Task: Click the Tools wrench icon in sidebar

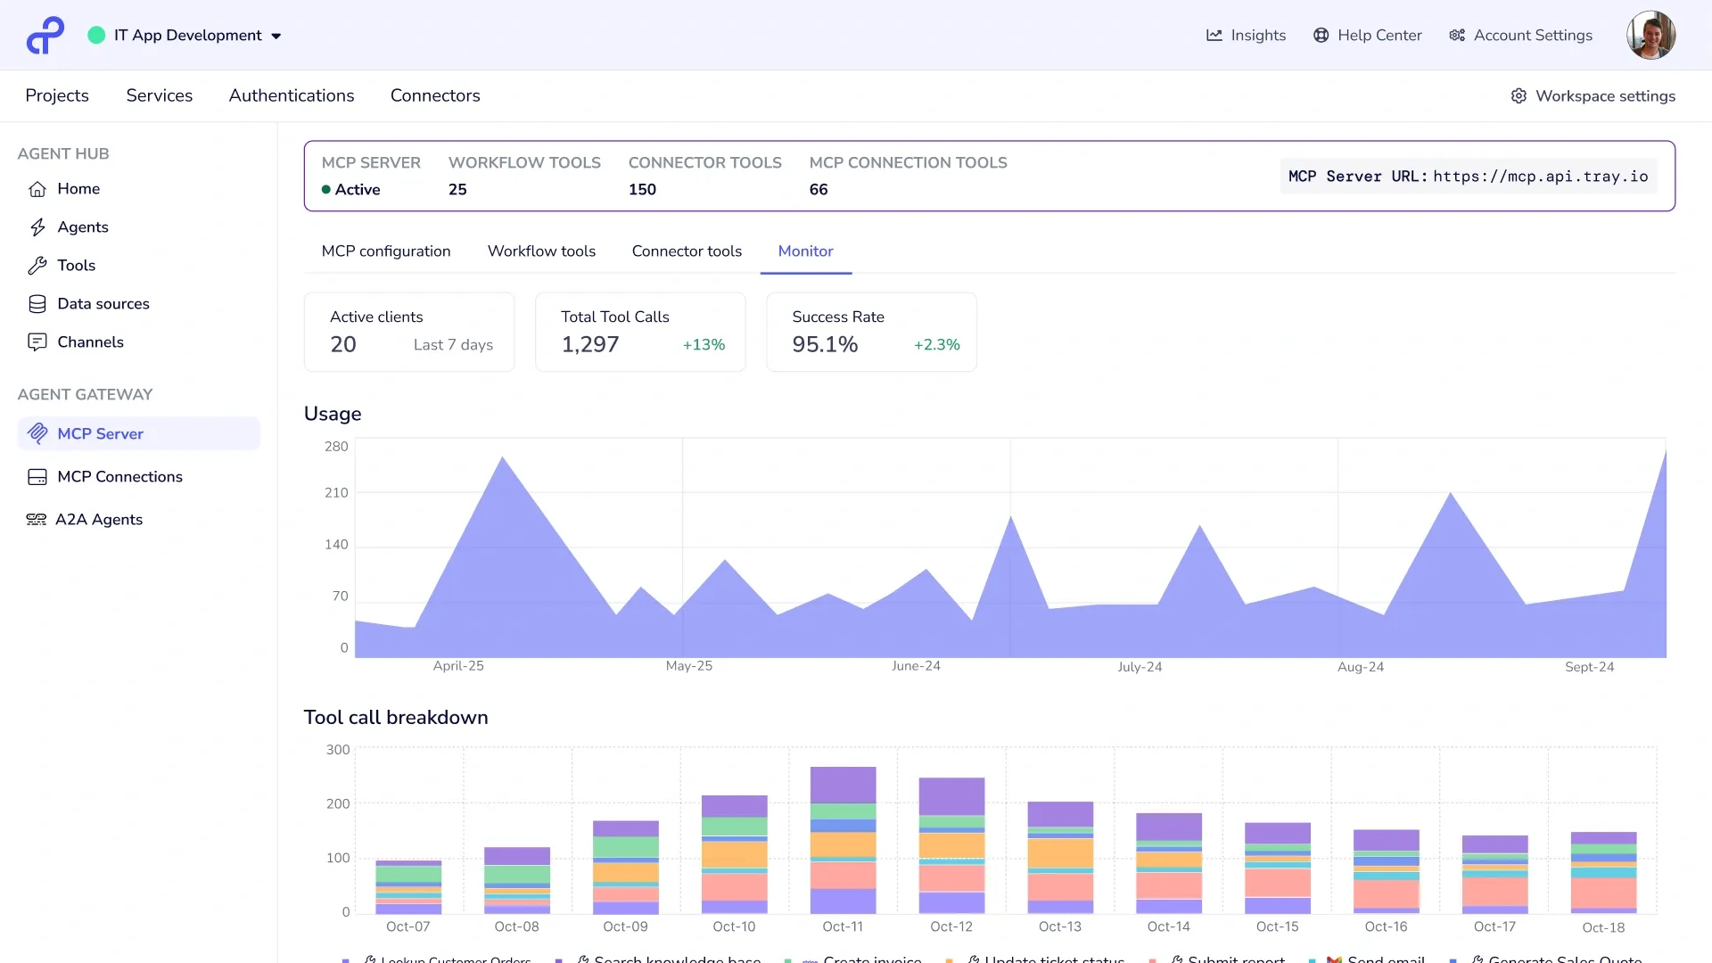Action: pyautogui.click(x=37, y=266)
